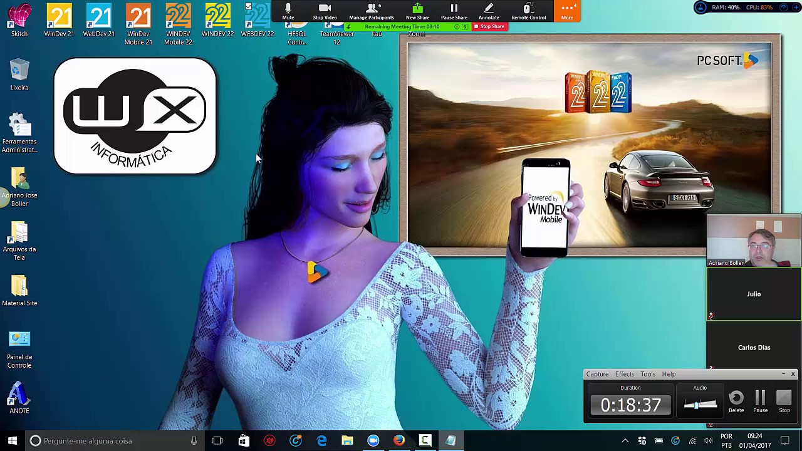Open Adriano Jose Boller user folder
The image size is (802, 451).
tap(19, 187)
